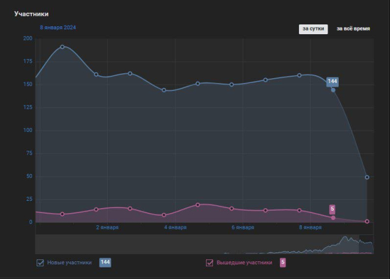The image size is (390, 279).
Task: Click the '8 января 2024' date label
Action: pos(58,27)
